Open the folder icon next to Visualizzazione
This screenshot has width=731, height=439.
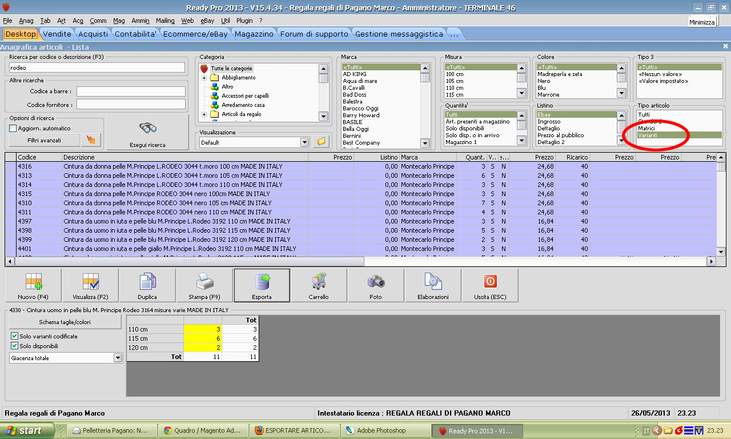click(x=321, y=142)
